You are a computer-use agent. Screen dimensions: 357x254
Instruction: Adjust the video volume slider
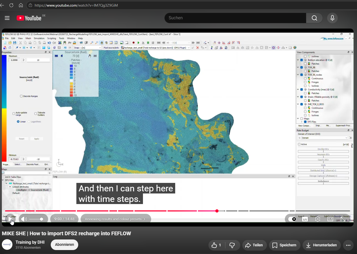point(36,219)
